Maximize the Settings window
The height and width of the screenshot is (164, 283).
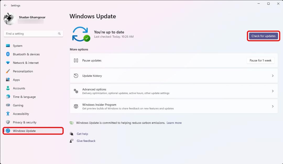(268, 4)
